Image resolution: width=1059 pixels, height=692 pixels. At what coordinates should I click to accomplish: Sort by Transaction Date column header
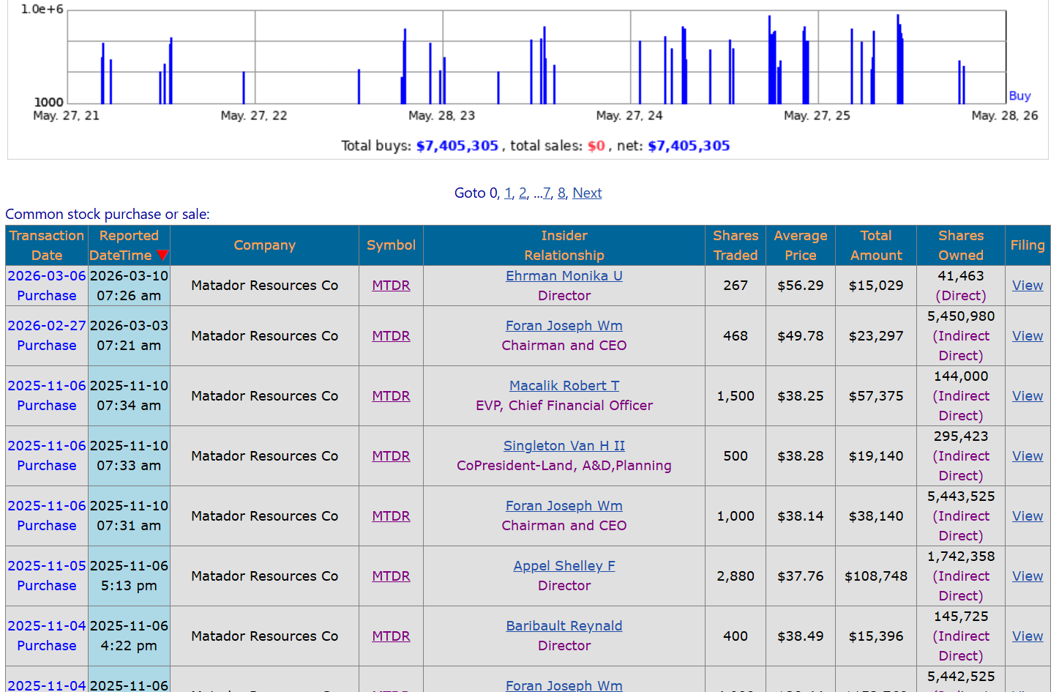click(47, 245)
